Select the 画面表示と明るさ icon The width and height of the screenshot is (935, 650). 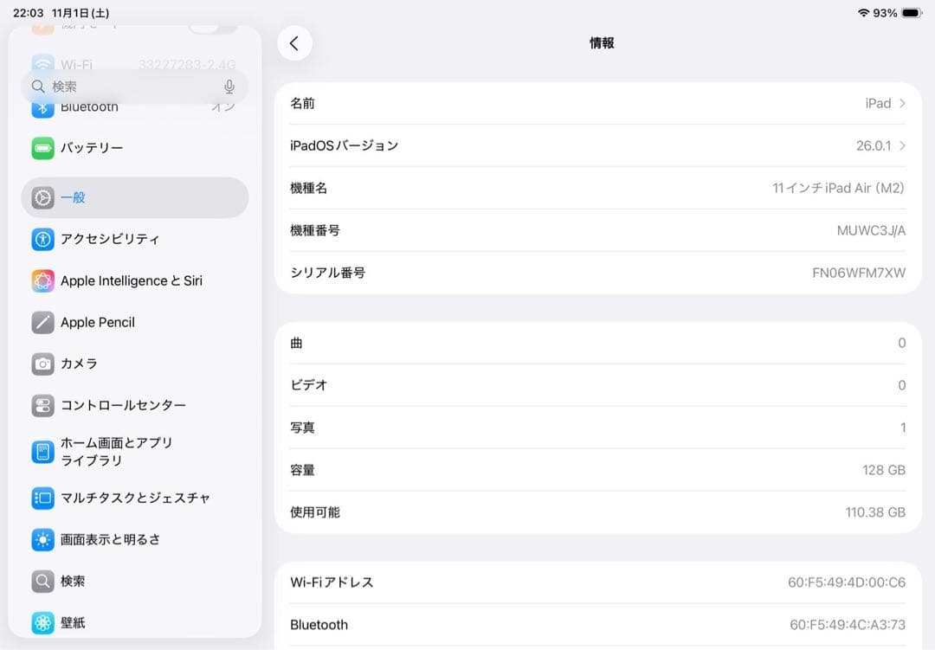[x=42, y=539]
